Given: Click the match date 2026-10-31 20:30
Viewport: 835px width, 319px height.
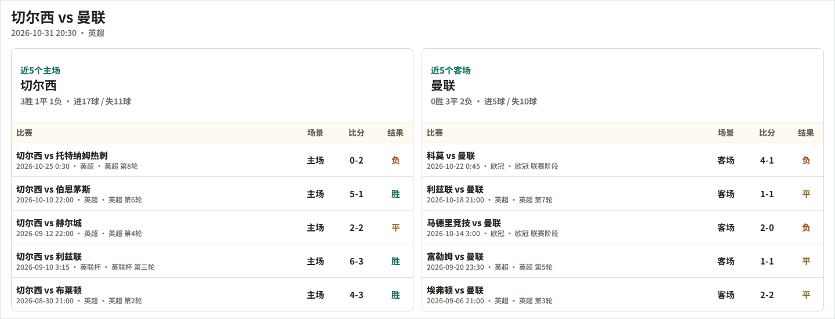Looking at the screenshot, I should point(43,33).
